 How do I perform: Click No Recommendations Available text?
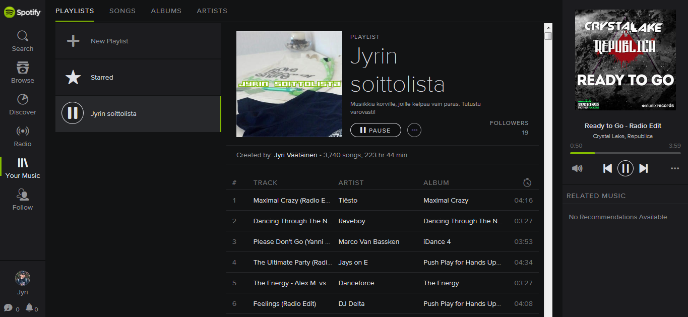pos(618,217)
